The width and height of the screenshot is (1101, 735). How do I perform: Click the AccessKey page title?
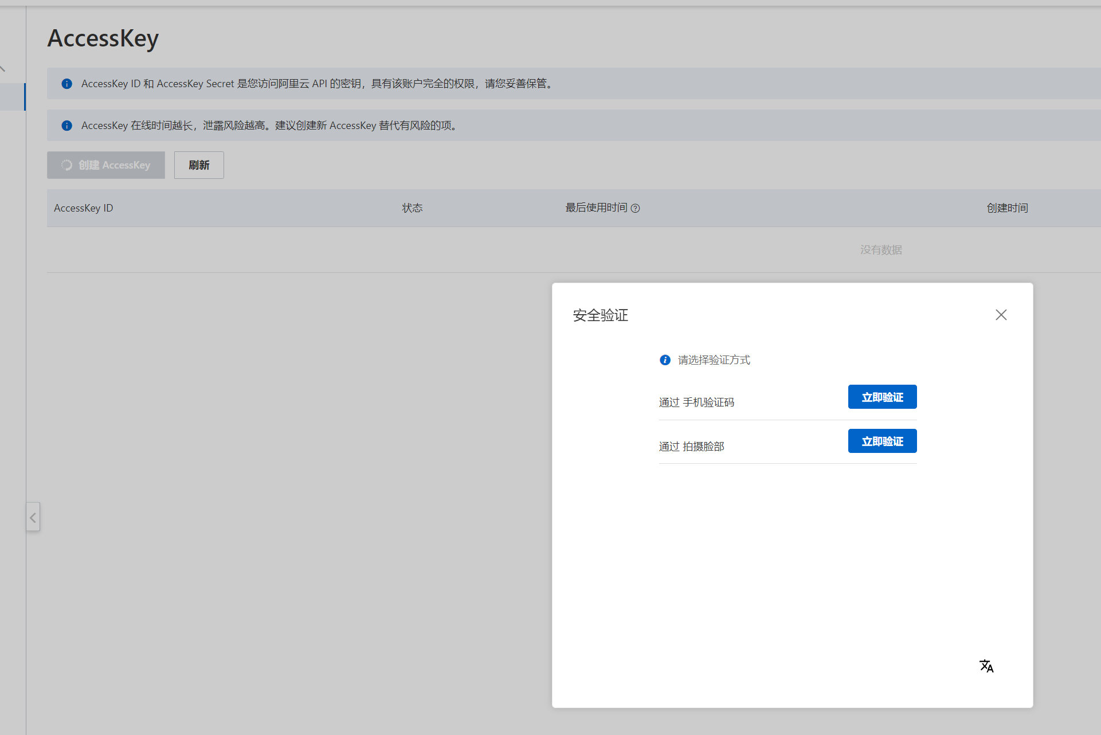[103, 38]
